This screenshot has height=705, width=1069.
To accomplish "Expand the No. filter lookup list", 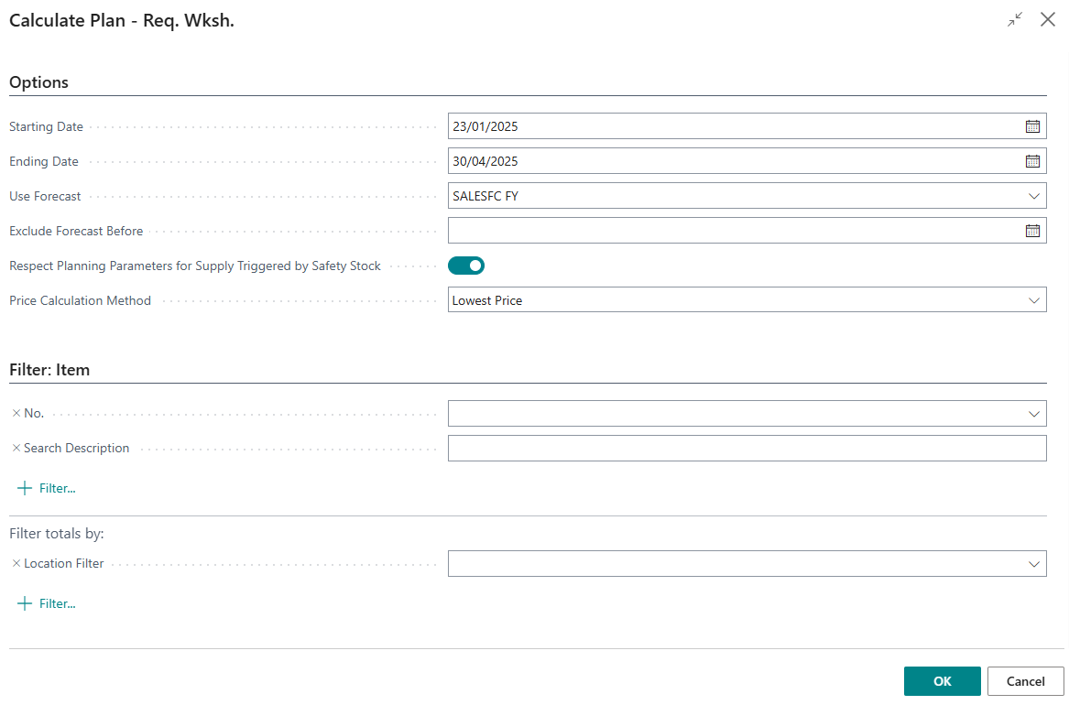I will click(1034, 412).
